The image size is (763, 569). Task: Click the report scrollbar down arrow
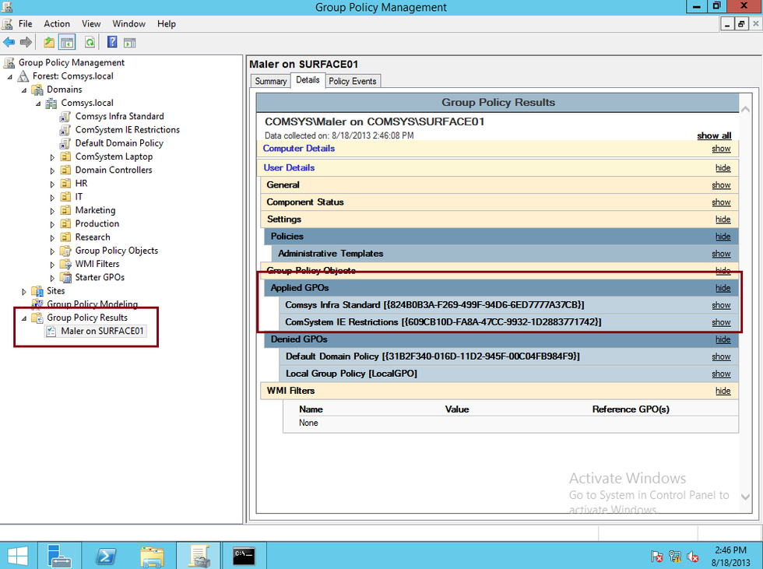click(745, 497)
